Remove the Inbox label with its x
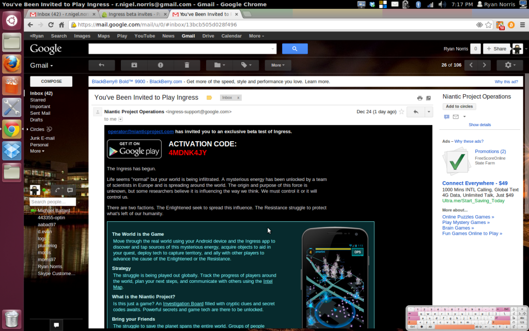This screenshot has width=529, height=331. [238, 98]
